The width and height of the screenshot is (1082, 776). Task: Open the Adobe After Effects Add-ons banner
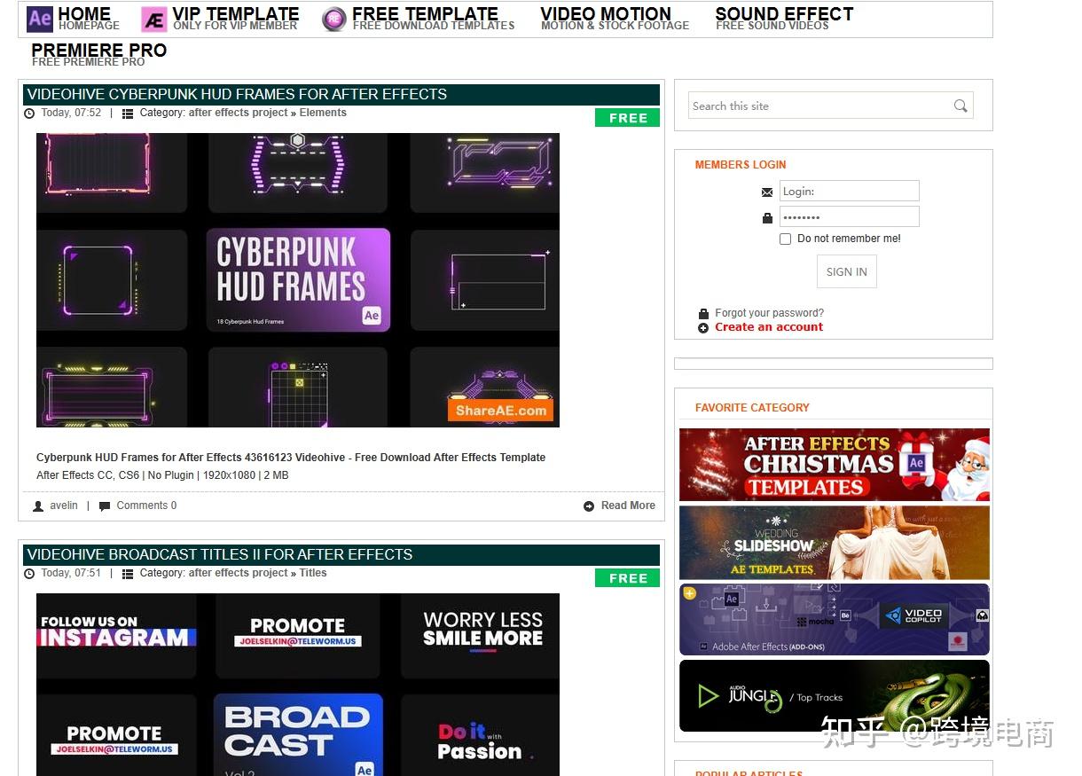click(x=835, y=619)
